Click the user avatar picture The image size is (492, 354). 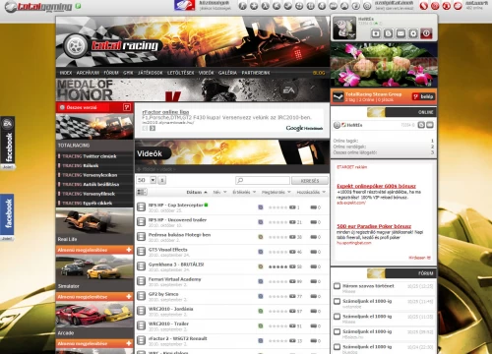[344, 29]
